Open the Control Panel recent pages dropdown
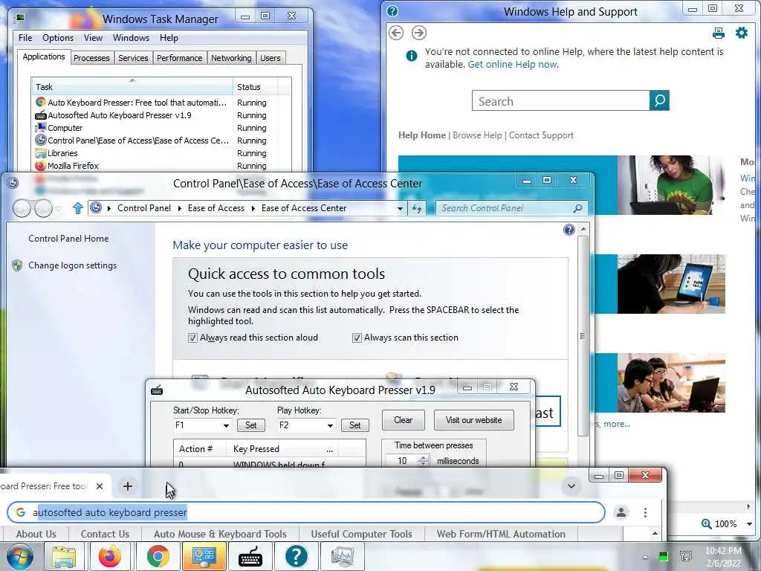Screen dimensions: 761x571 pos(59,208)
